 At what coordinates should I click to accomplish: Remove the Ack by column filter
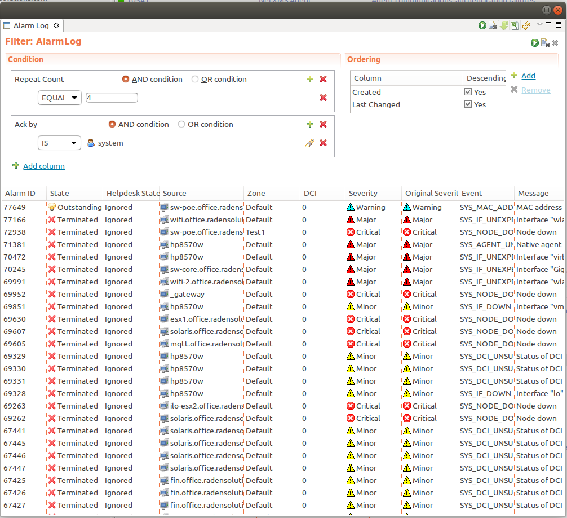[x=323, y=125]
